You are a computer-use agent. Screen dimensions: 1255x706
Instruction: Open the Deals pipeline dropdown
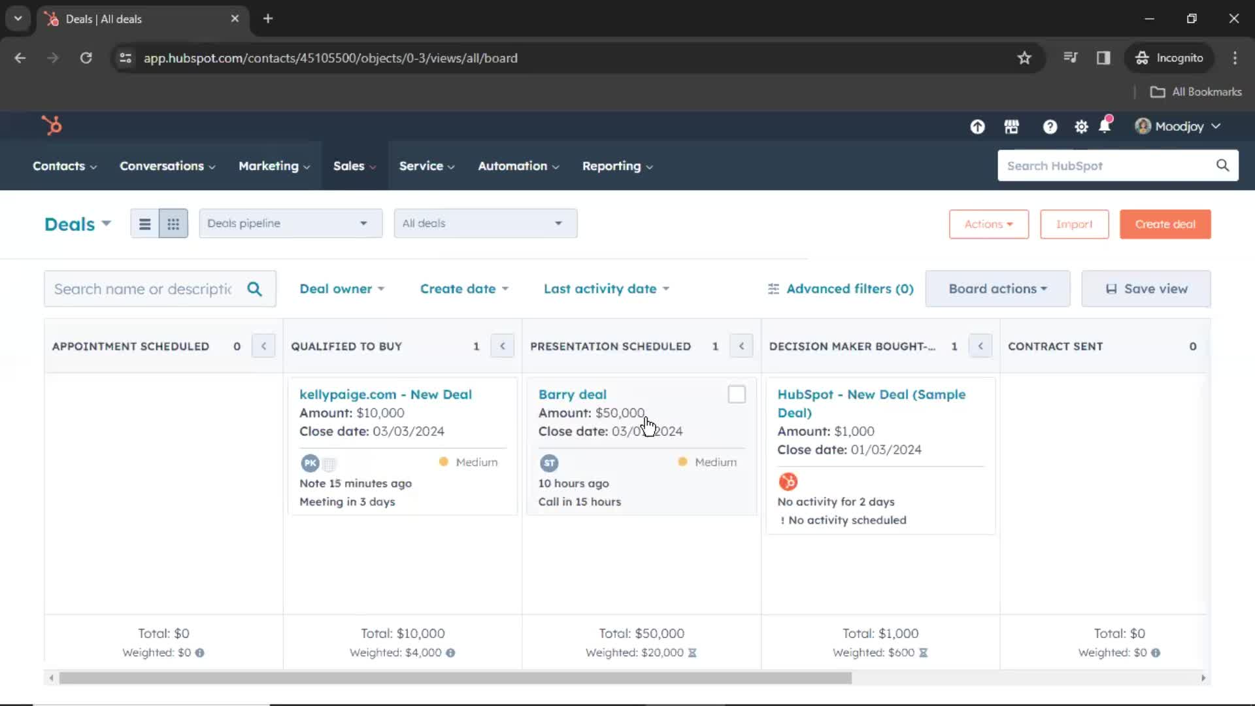point(291,224)
